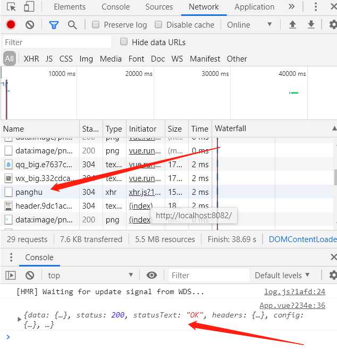Image resolution: width=337 pixels, height=352 pixels.
Task: Switch to the Console tab in top bar
Action: tap(115, 7)
